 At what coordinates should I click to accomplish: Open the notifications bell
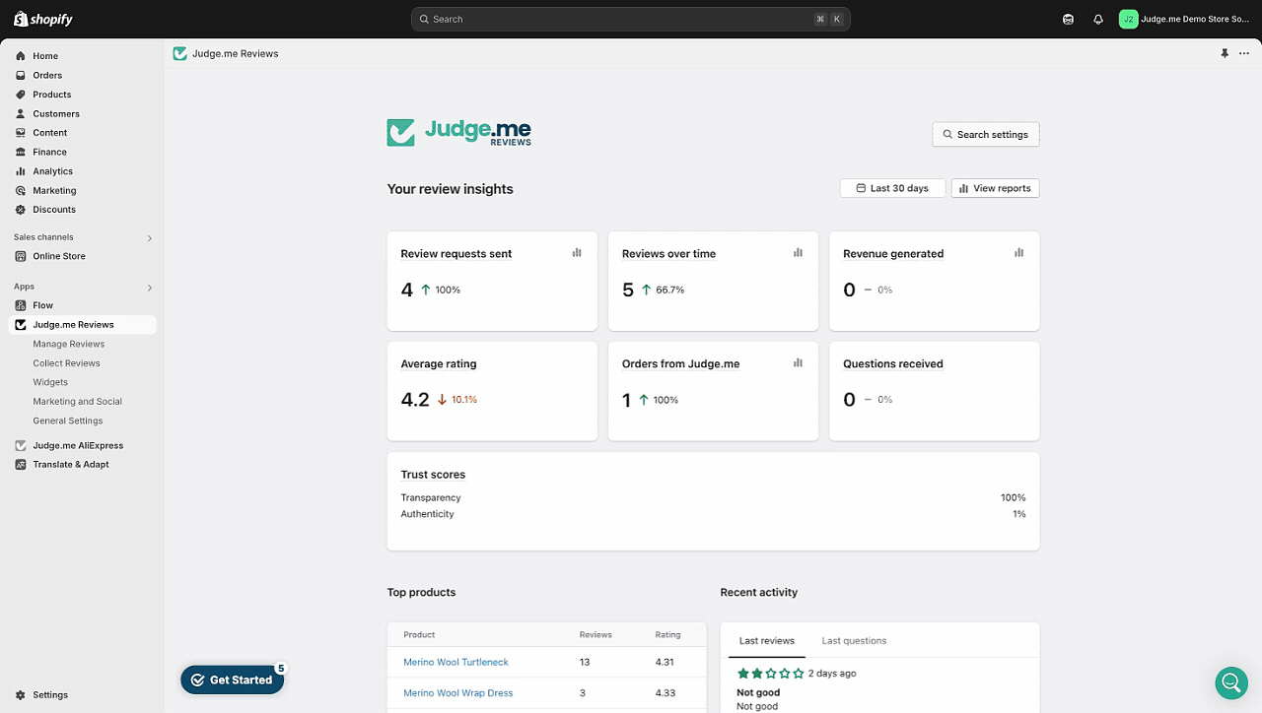[1098, 19]
